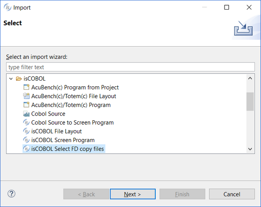This screenshot has height=207, width=261.
Task: Click the isCOBOL Select FD copy files icon
Action: pos(26,149)
